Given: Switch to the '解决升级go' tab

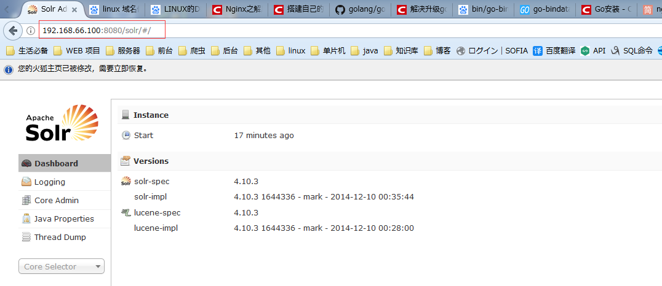Looking at the screenshot, I should [x=422, y=9].
